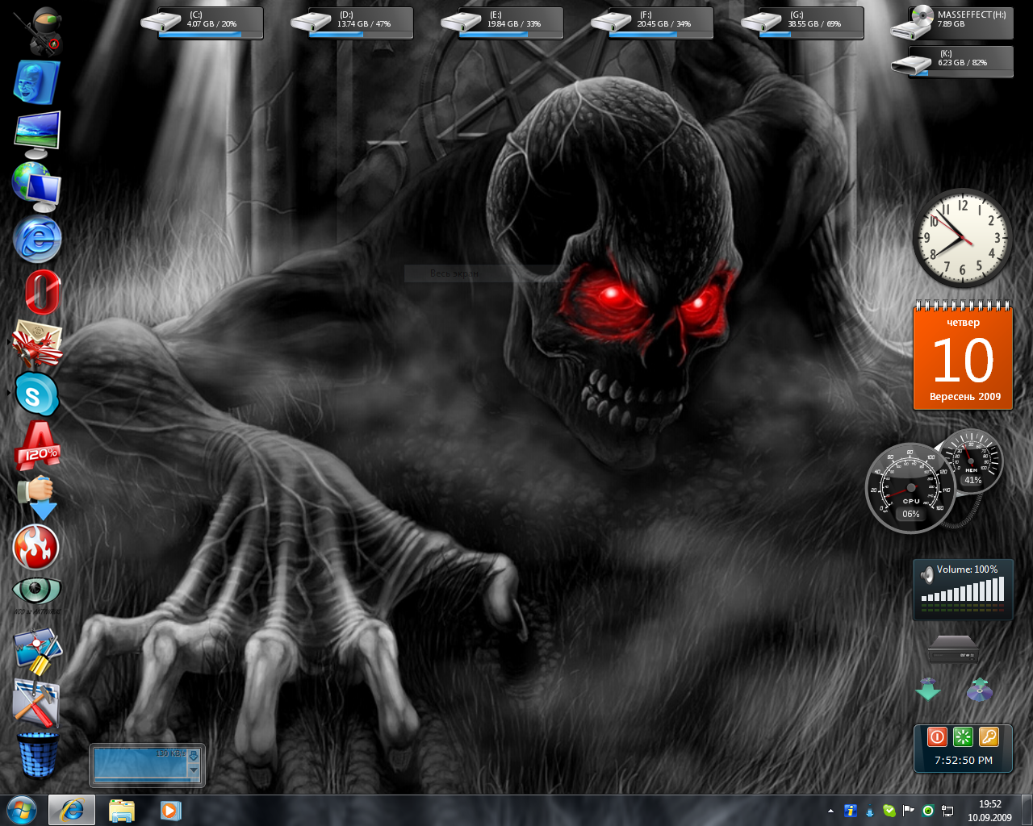
Task: Open the desktop monitor icon
Action: click(37, 135)
